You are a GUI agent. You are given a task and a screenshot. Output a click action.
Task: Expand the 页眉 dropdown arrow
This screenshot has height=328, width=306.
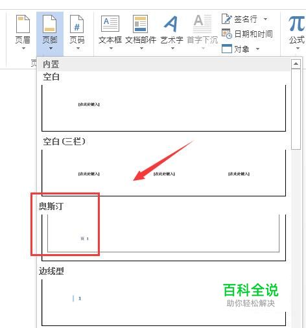click(23, 48)
